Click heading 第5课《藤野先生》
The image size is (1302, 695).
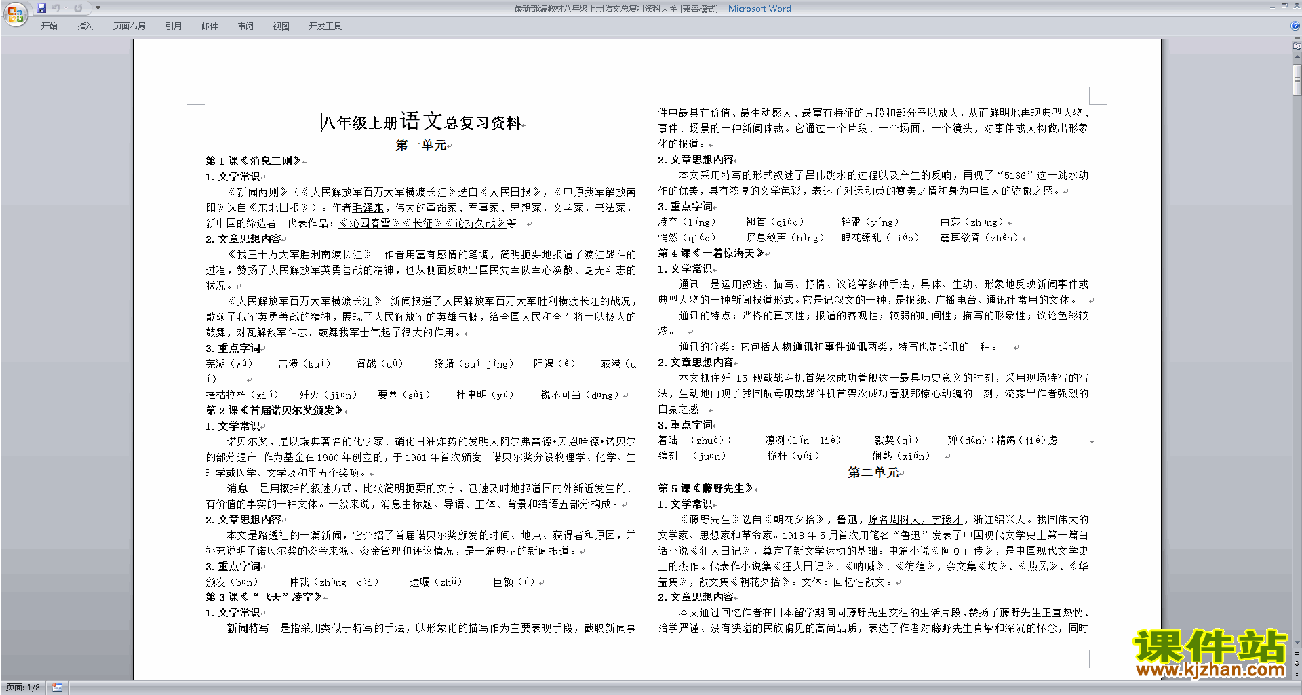click(706, 488)
